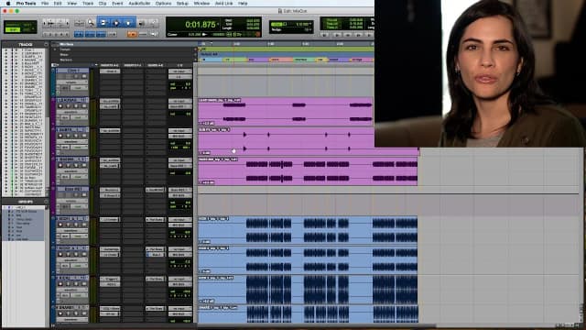Mute the second blue track
The height and width of the screenshot is (330, 586).
(84, 255)
